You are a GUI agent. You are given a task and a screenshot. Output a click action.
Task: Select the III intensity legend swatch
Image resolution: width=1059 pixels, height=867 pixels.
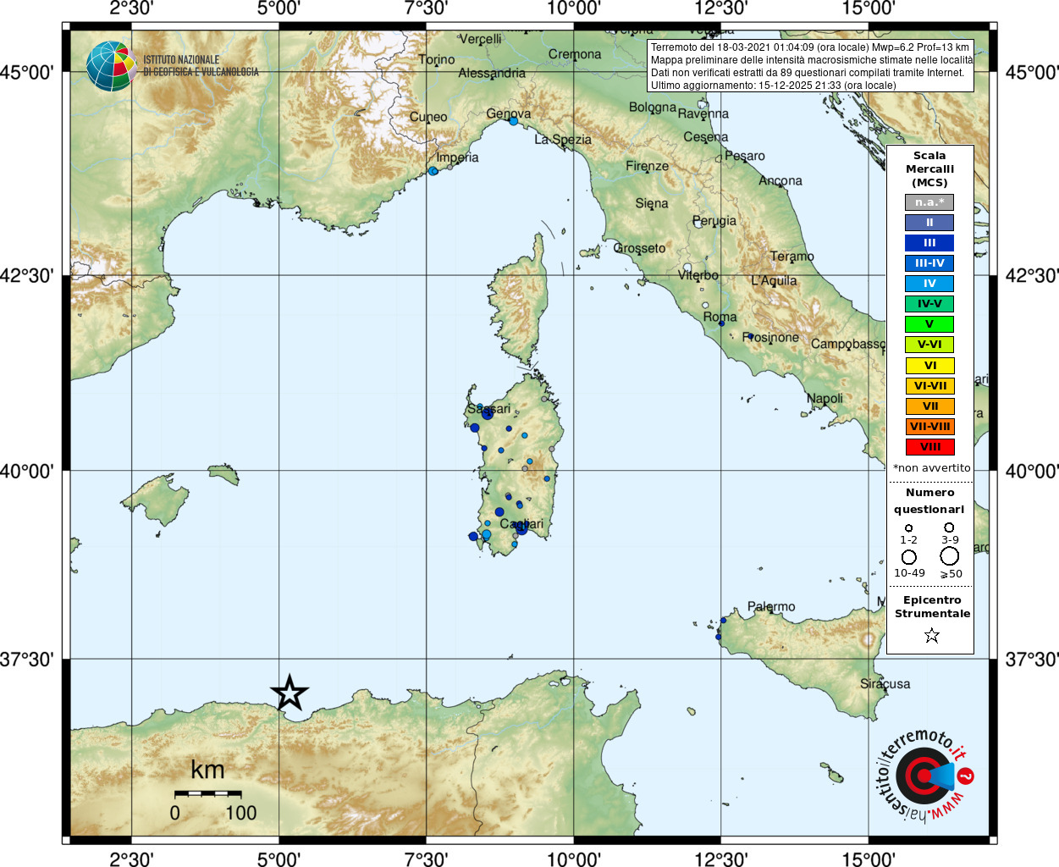pos(929,243)
